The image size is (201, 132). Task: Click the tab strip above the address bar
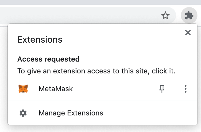point(100,2)
